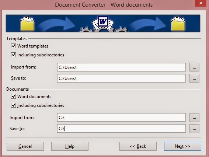Click the right blue arrow graphic
Image resolution: width=209 pixels, height=157 pixels.
tap(148, 24)
